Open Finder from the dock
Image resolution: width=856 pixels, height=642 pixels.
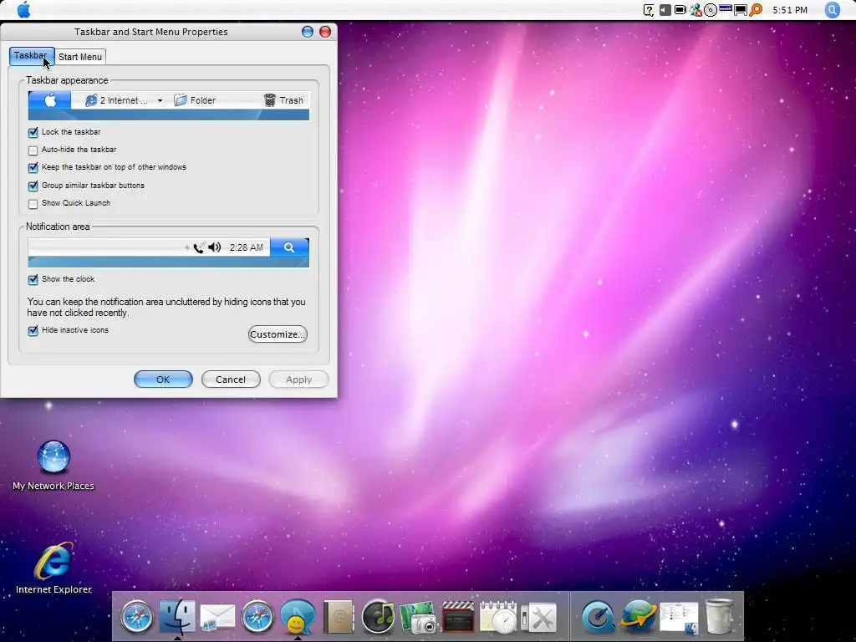[177, 616]
